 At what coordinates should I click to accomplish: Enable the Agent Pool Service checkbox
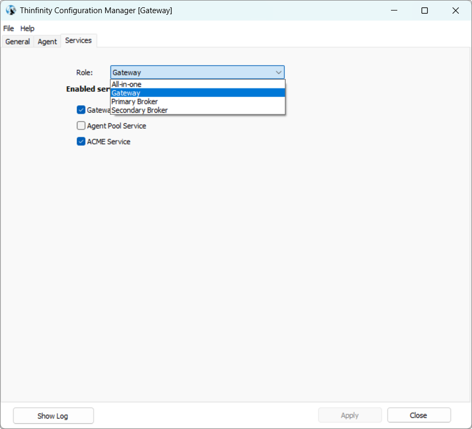81,126
